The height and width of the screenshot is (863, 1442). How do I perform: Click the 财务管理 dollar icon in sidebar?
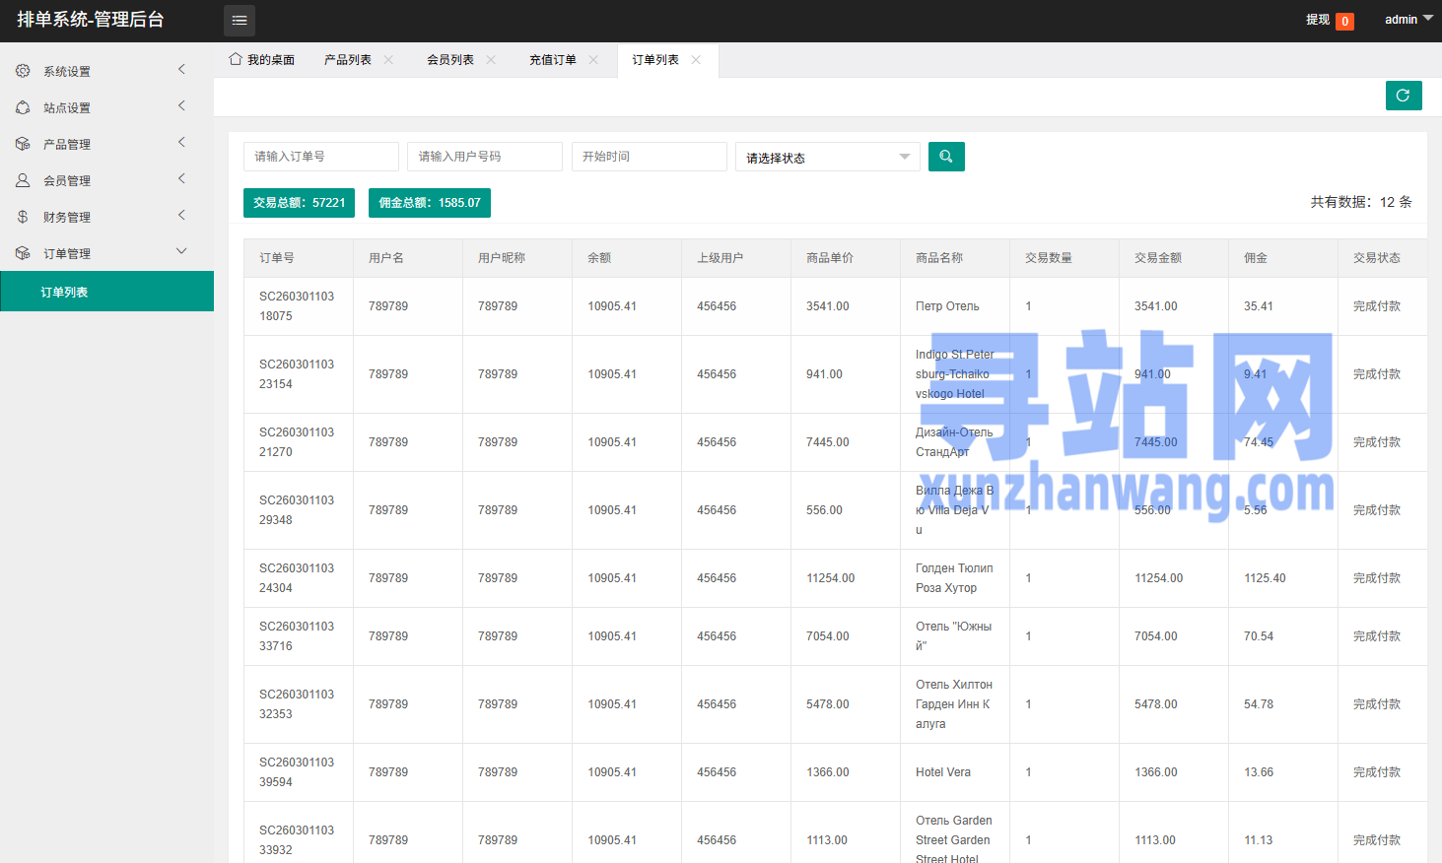tap(23, 217)
